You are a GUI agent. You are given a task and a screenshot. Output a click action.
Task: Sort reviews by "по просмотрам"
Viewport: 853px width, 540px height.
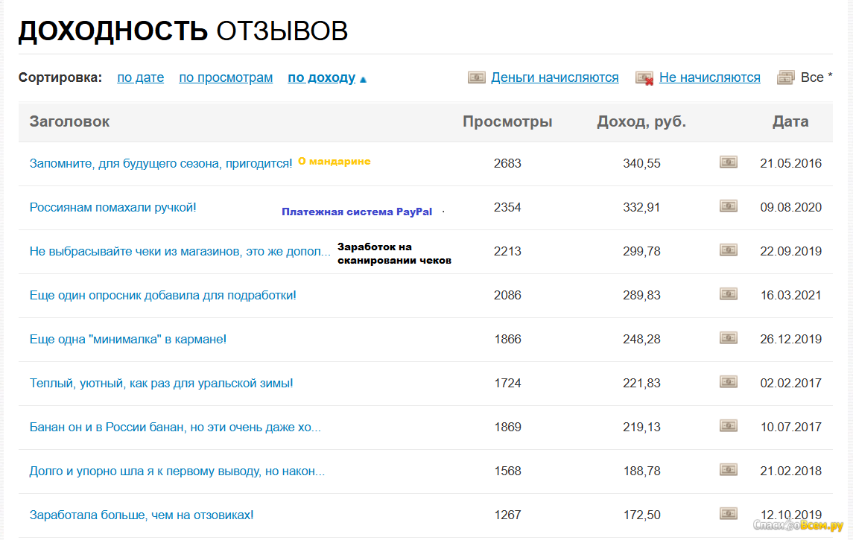226,77
